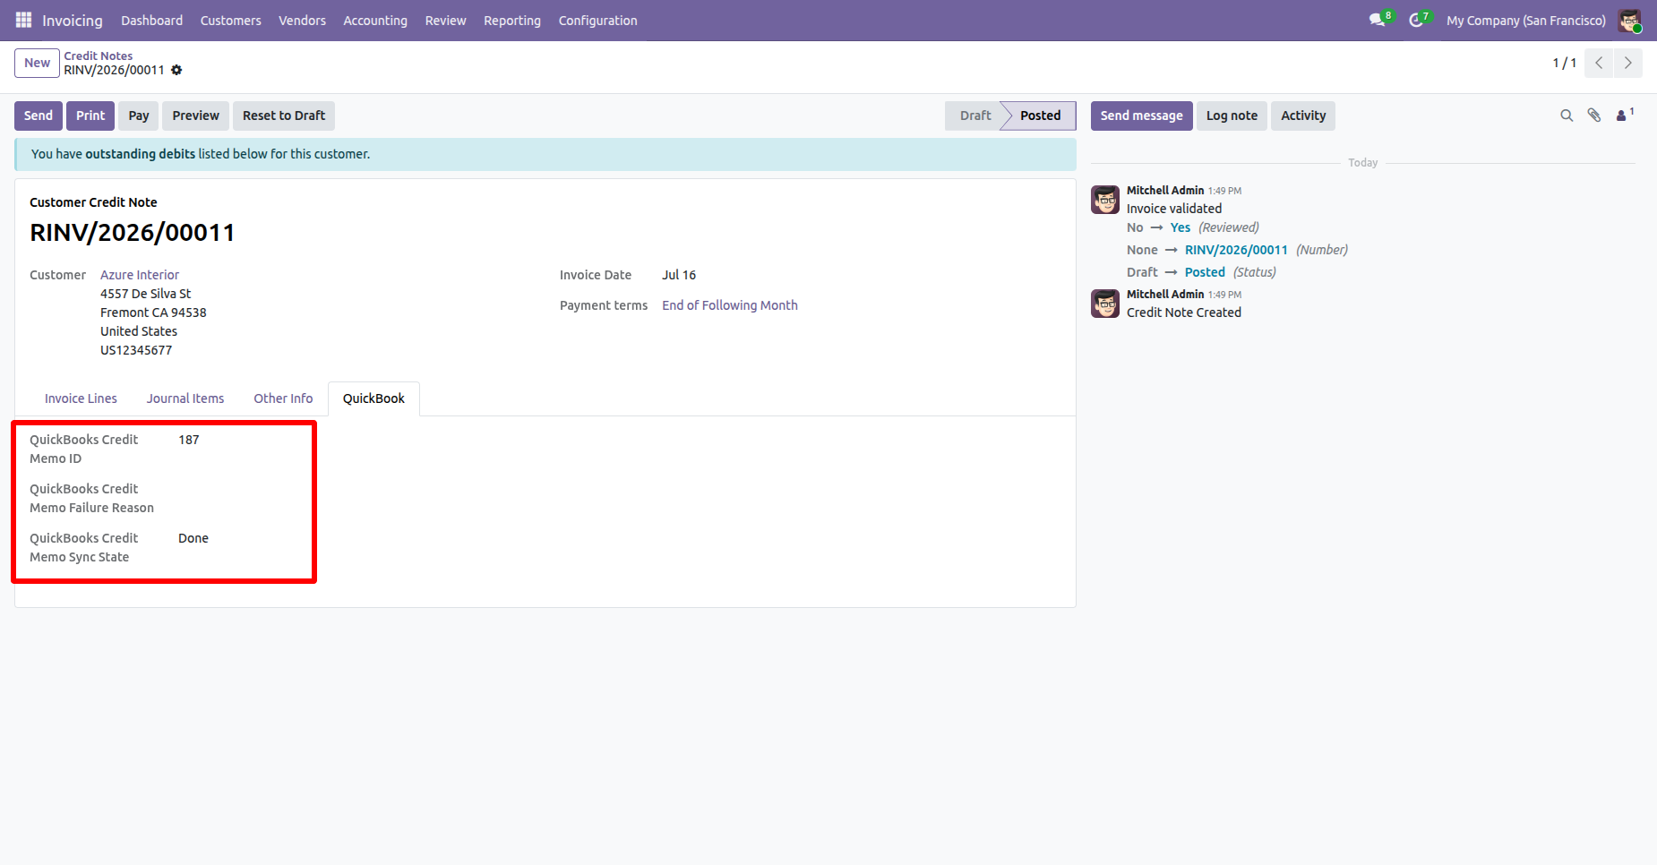
Task: Open the Dashboard menu
Action: point(152,21)
